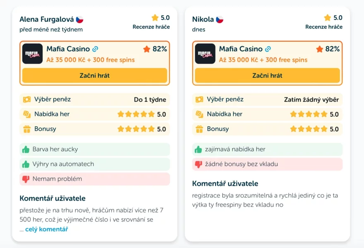364x248 pixels.
Task: Expand review with celý komentář link
Action: pos(46,229)
